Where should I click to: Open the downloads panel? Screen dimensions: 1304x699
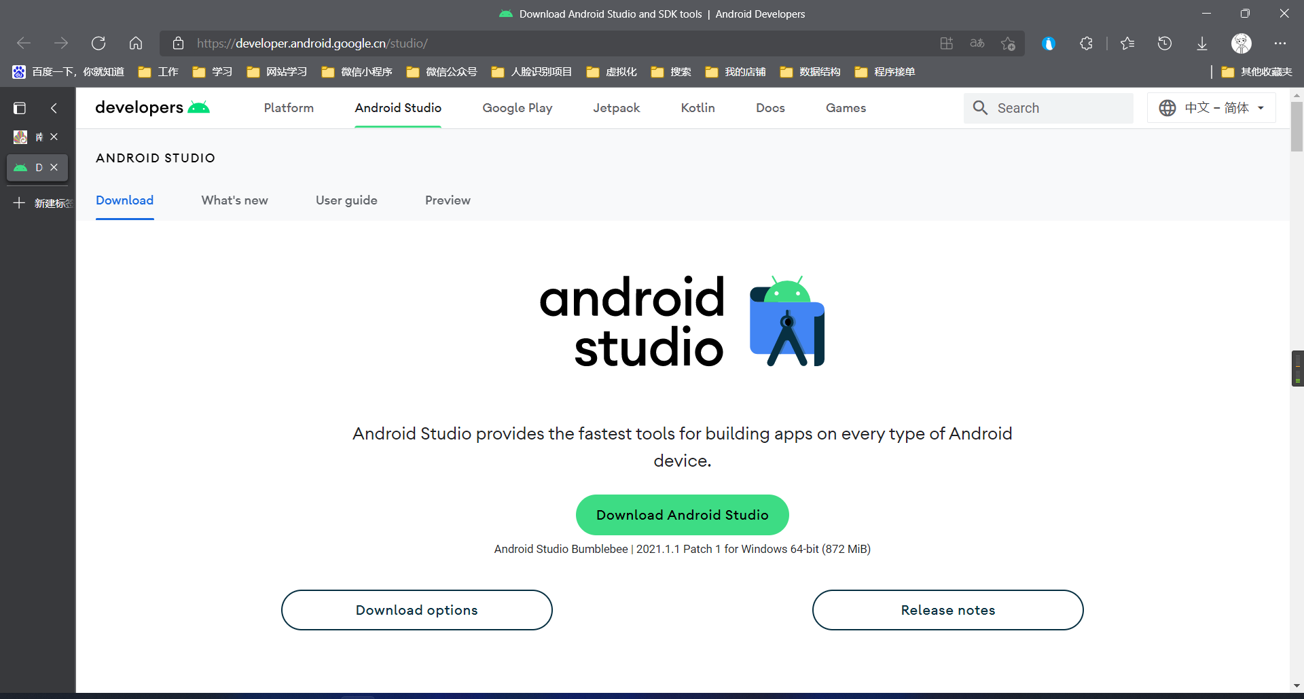(x=1202, y=43)
